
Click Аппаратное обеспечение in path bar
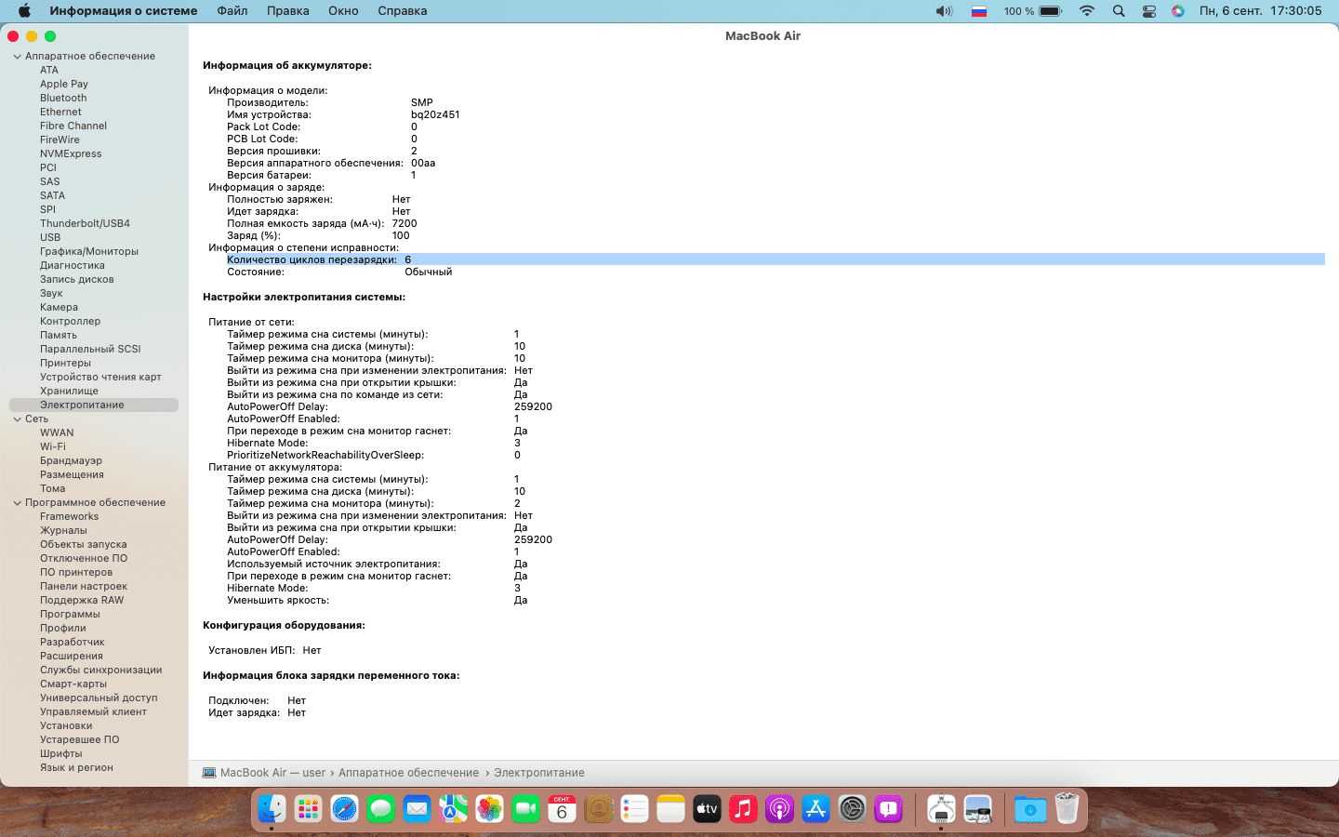(x=408, y=773)
